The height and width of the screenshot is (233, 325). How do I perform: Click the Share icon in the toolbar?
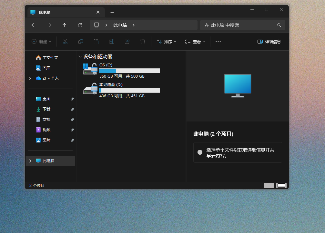pyautogui.click(x=127, y=42)
